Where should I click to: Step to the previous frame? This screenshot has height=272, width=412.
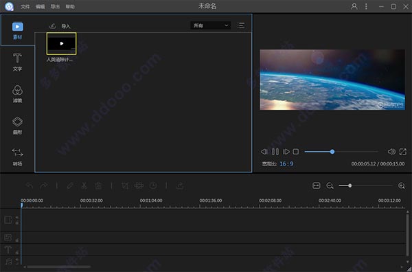click(264, 152)
